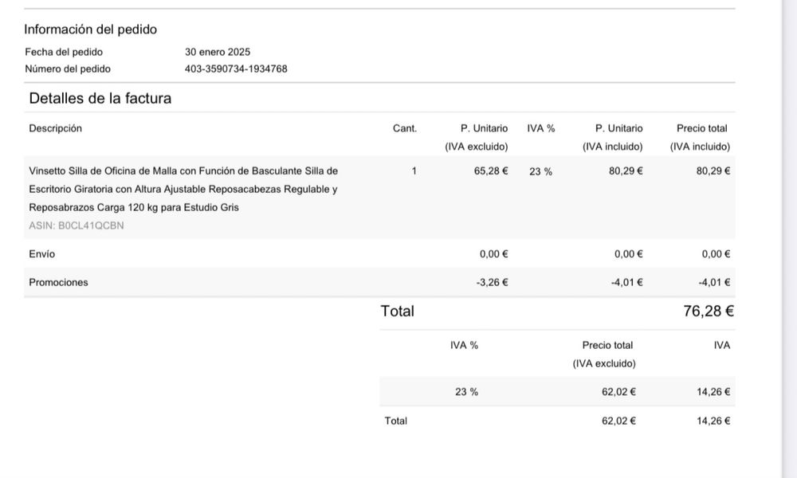Select the -3,26 € promotion amount
The width and height of the screenshot is (797, 478).
492,282
